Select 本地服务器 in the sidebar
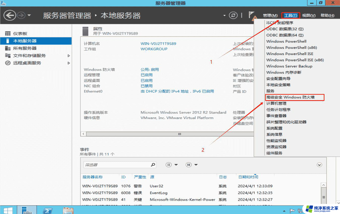The image size is (340, 214). tap(36, 41)
